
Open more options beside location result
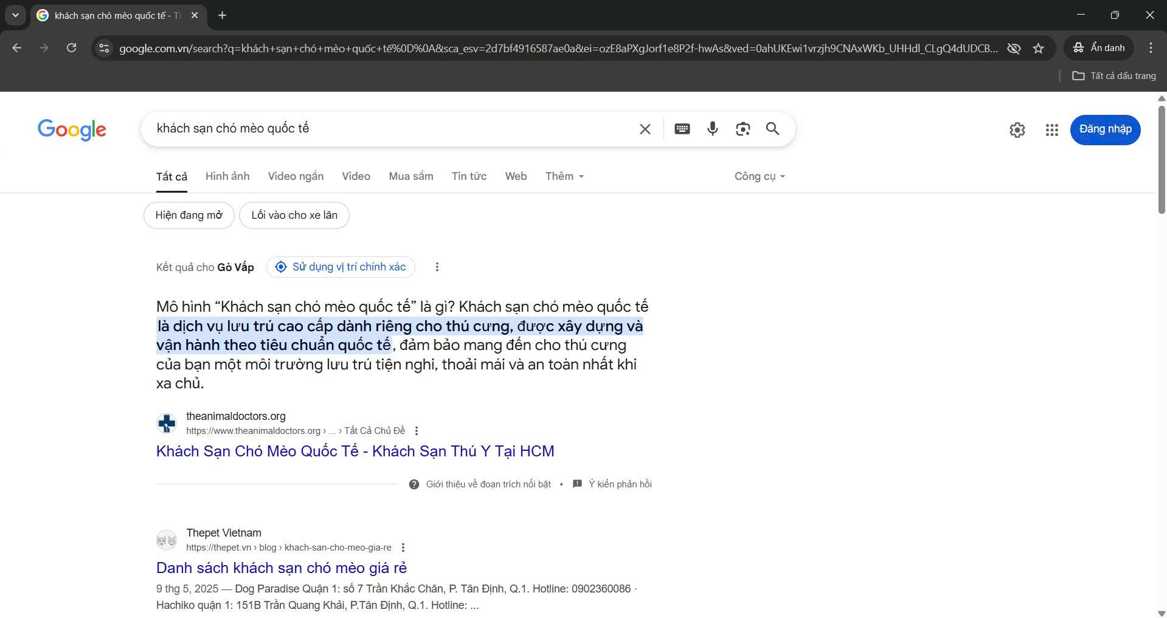437,267
